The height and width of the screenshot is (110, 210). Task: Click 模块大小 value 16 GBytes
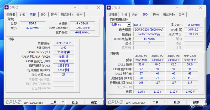[193, 25]
